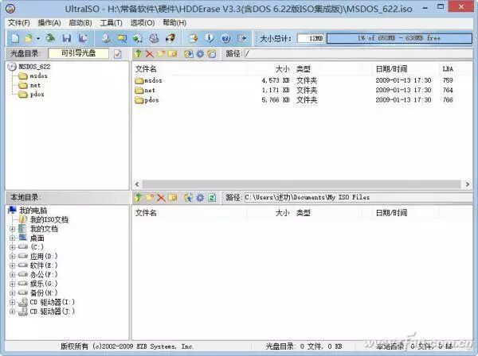The image size is (478, 356).
Task: Click the Open file toolbar icon
Action: click(29, 38)
